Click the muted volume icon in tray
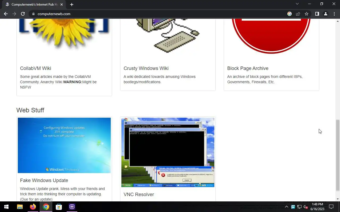Viewport: 340px width, 212px height. pos(305,207)
